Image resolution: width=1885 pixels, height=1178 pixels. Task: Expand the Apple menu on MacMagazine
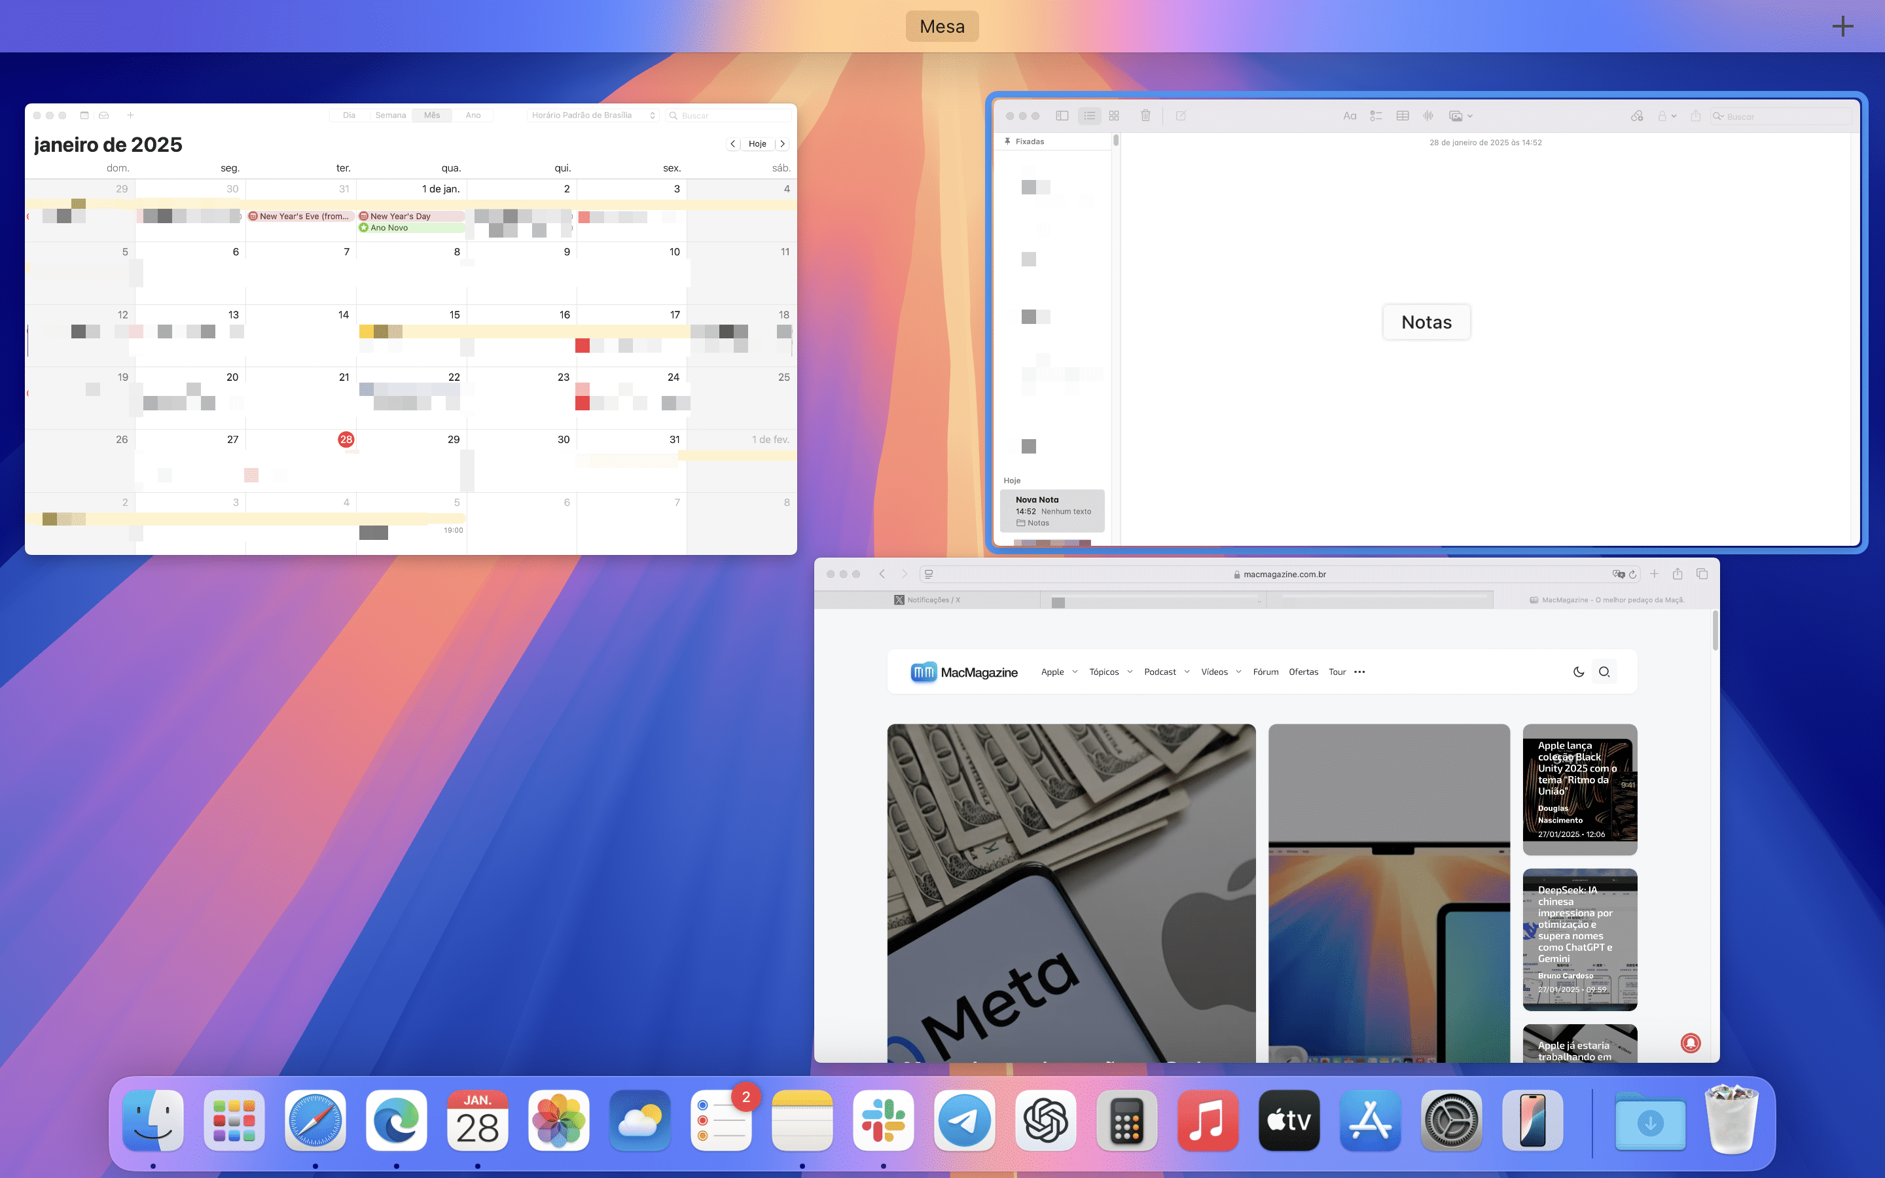point(1058,672)
